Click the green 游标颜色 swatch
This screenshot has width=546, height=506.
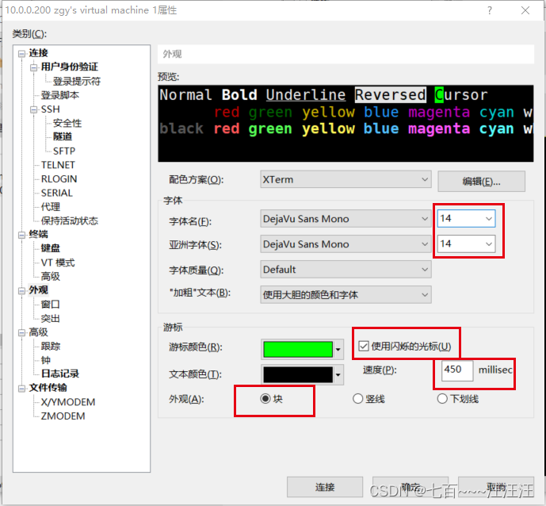pos(298,349)
